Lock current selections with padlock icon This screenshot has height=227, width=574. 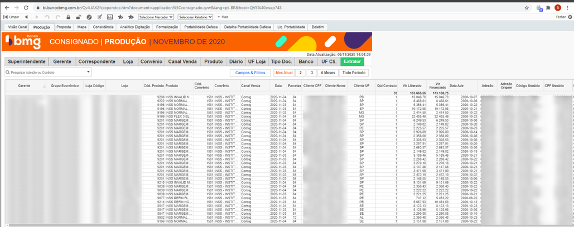click(x=69, y=17)
